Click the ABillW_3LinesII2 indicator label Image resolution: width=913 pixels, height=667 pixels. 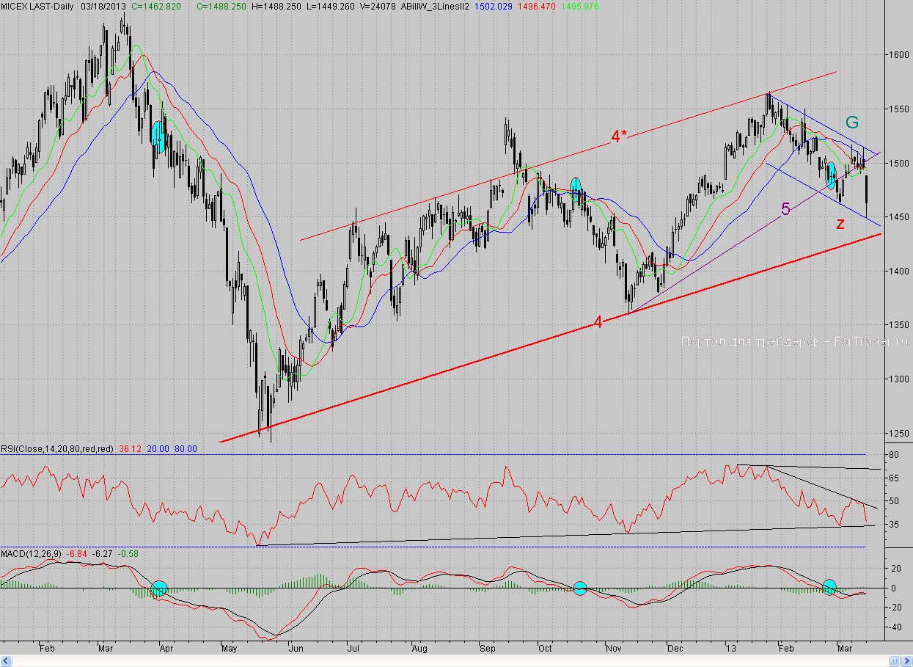[x=433, y=5]
